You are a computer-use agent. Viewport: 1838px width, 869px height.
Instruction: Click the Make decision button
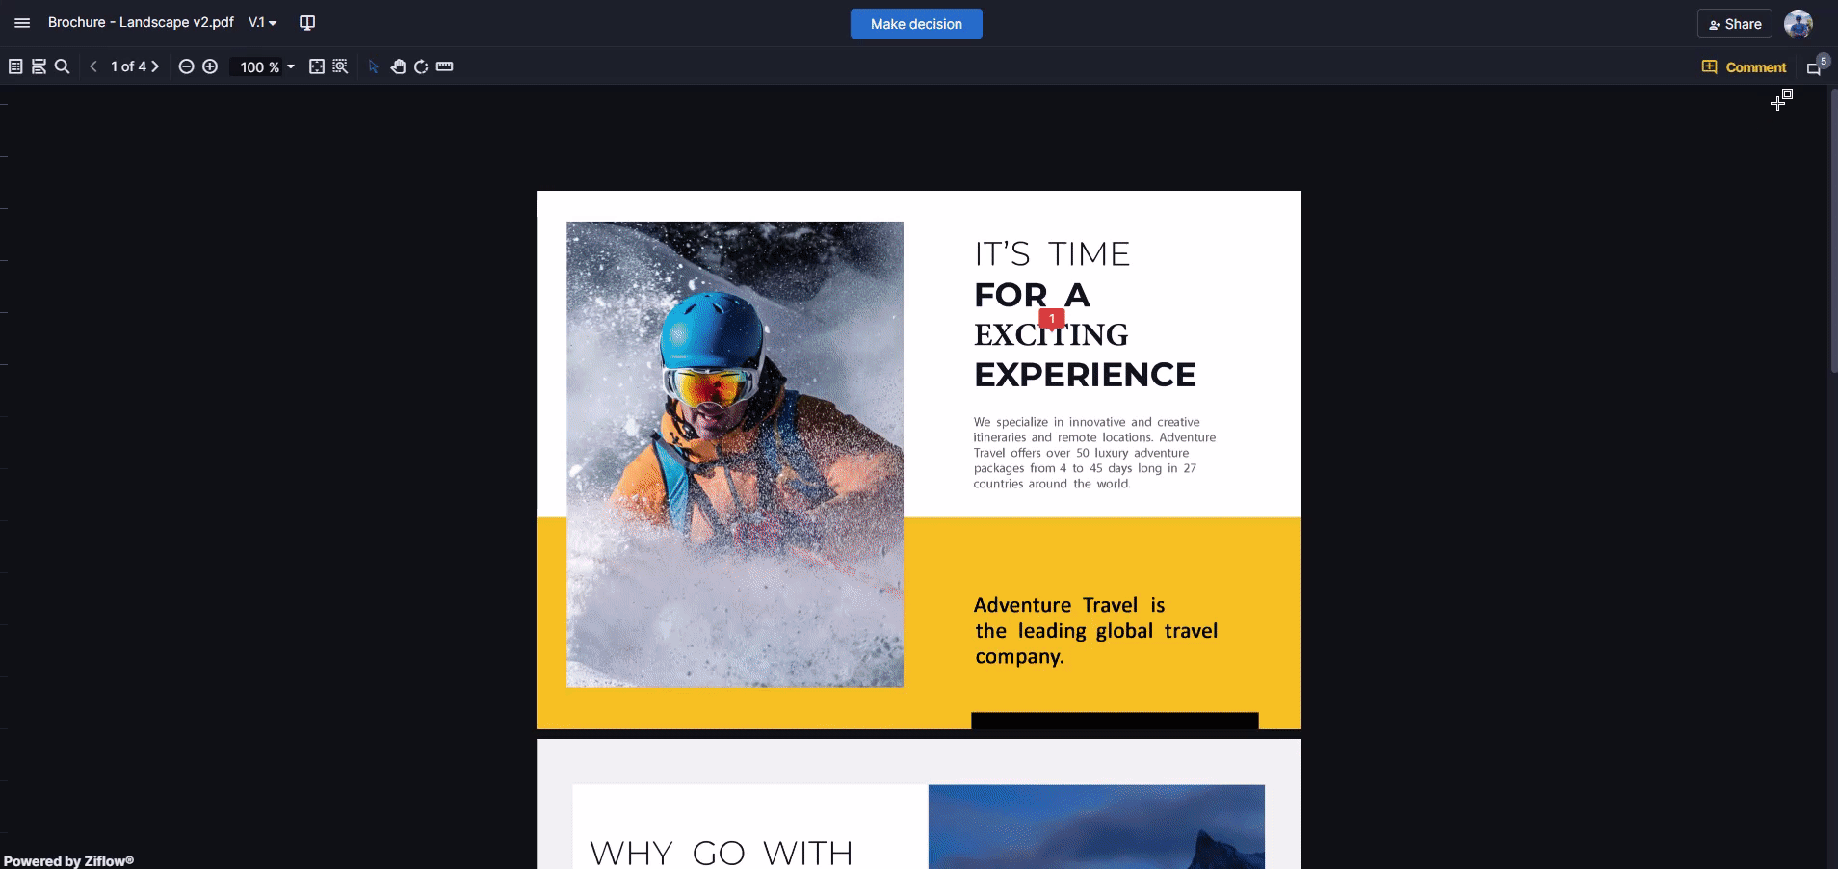[916, 24]
